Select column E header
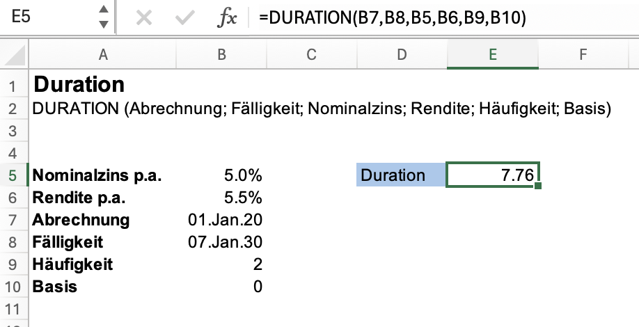The image size is (639, 327). (x=492, y=54)
